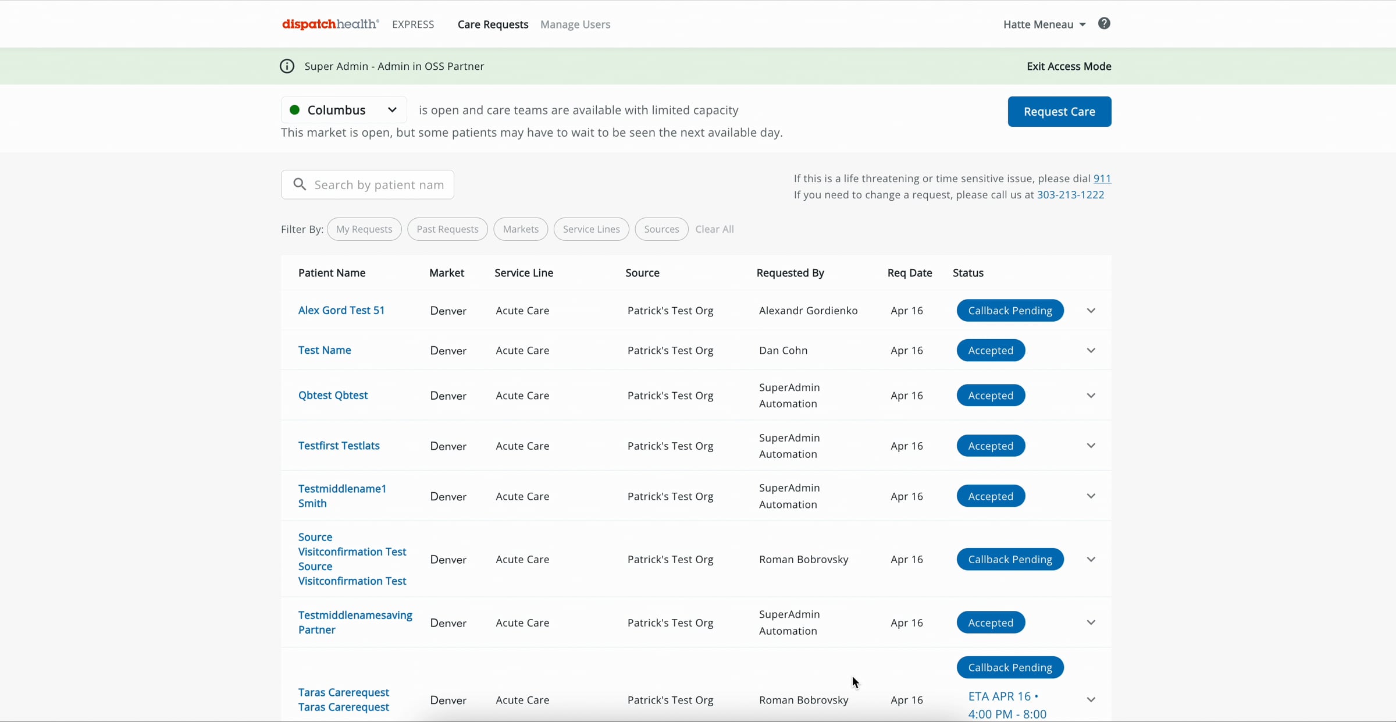Click the patient name search field

378,184
